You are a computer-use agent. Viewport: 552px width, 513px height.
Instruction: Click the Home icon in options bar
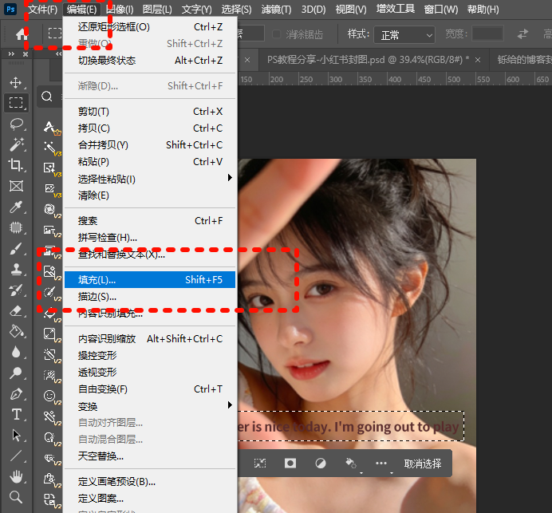pos(22,34)
